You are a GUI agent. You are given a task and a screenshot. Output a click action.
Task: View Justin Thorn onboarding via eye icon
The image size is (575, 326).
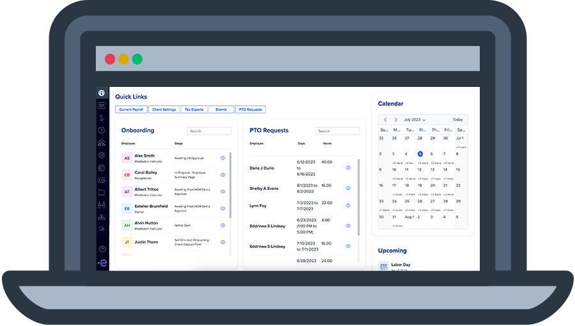[x=222, y=242]
